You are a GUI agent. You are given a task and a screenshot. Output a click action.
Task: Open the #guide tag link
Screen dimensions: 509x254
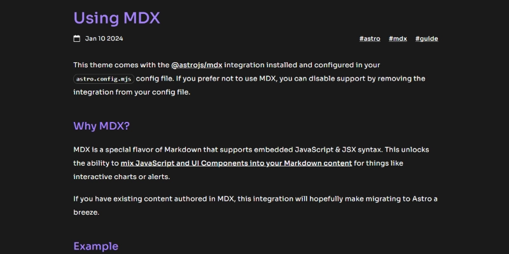click(x=426, y=39)
